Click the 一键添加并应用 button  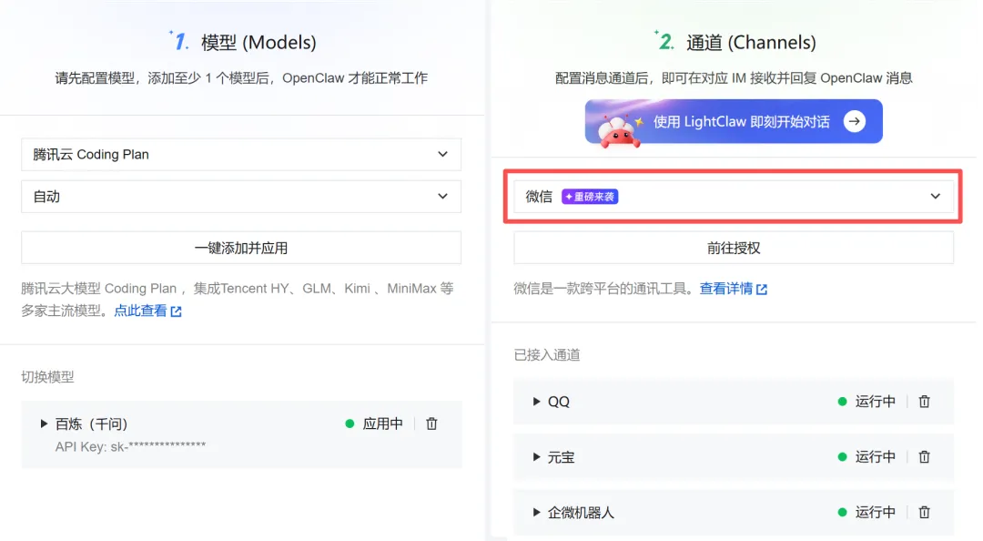coord(241,248)
